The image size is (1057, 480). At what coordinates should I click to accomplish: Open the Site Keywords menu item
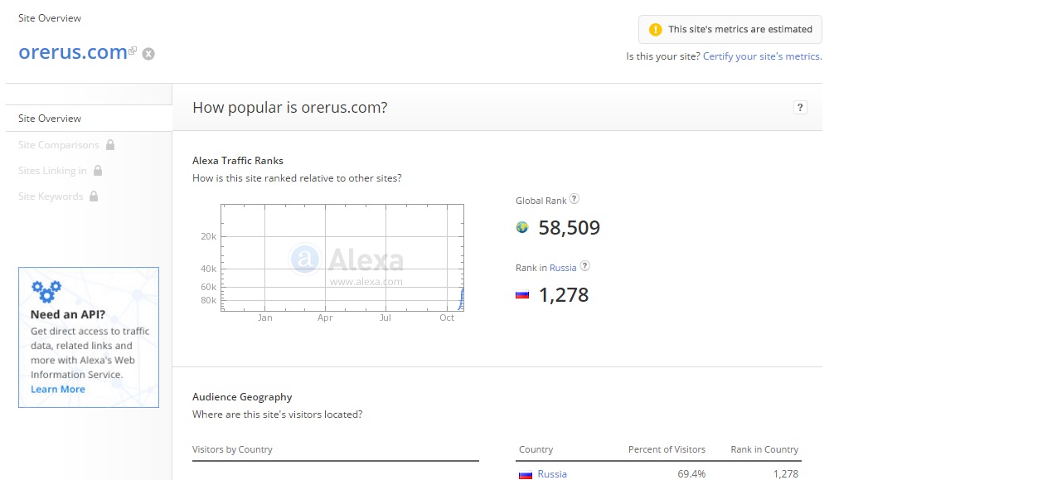point(51,196)
